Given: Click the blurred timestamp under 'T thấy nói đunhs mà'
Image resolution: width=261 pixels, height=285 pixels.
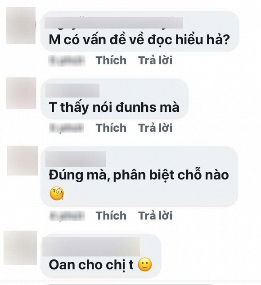Looking at the screenshot, I should click(67, 128).
